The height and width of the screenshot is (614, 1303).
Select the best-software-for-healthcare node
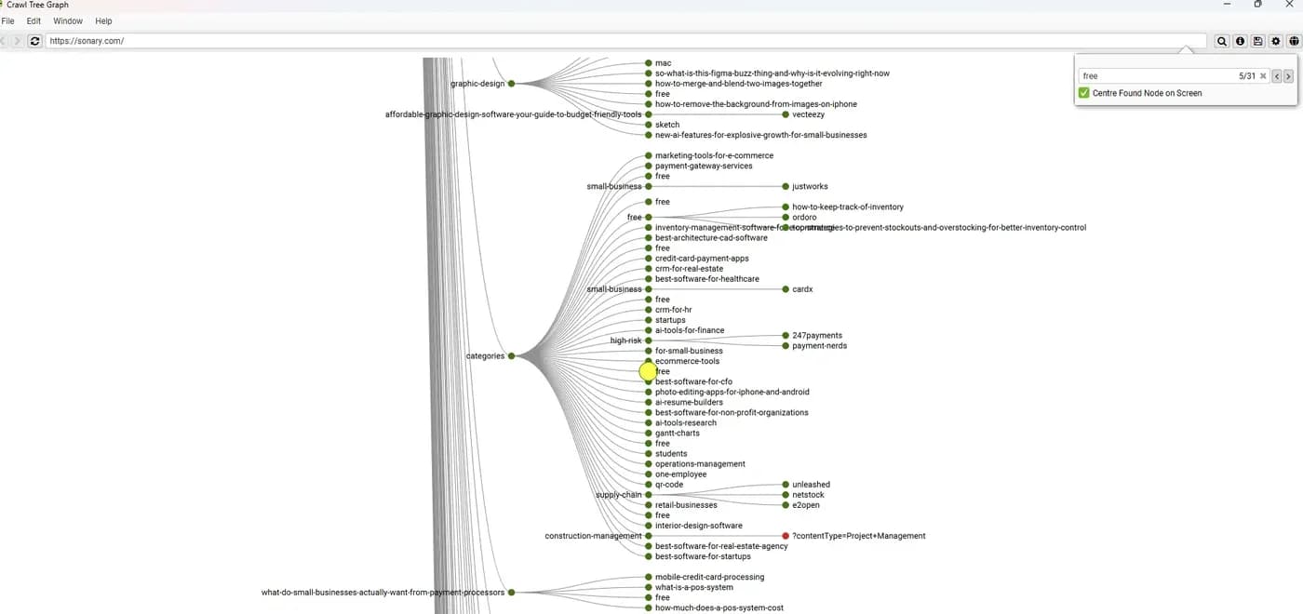coord(707,279)
